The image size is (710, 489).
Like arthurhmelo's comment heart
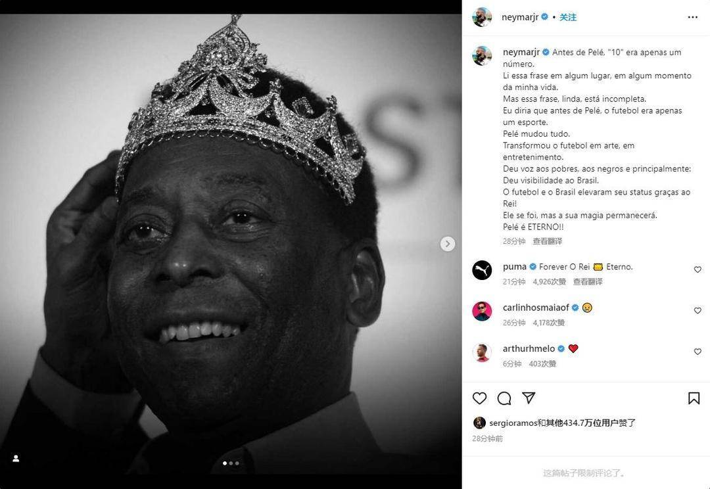pyautogui.click(x=698, y=352)
